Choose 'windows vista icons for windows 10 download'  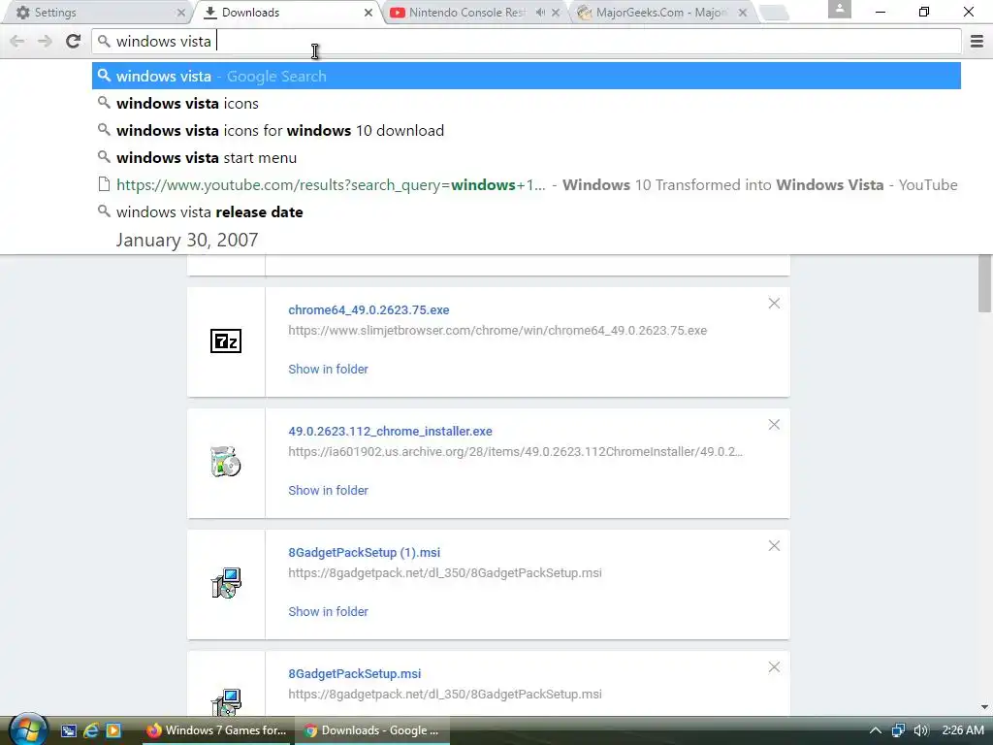coord(527,131)
